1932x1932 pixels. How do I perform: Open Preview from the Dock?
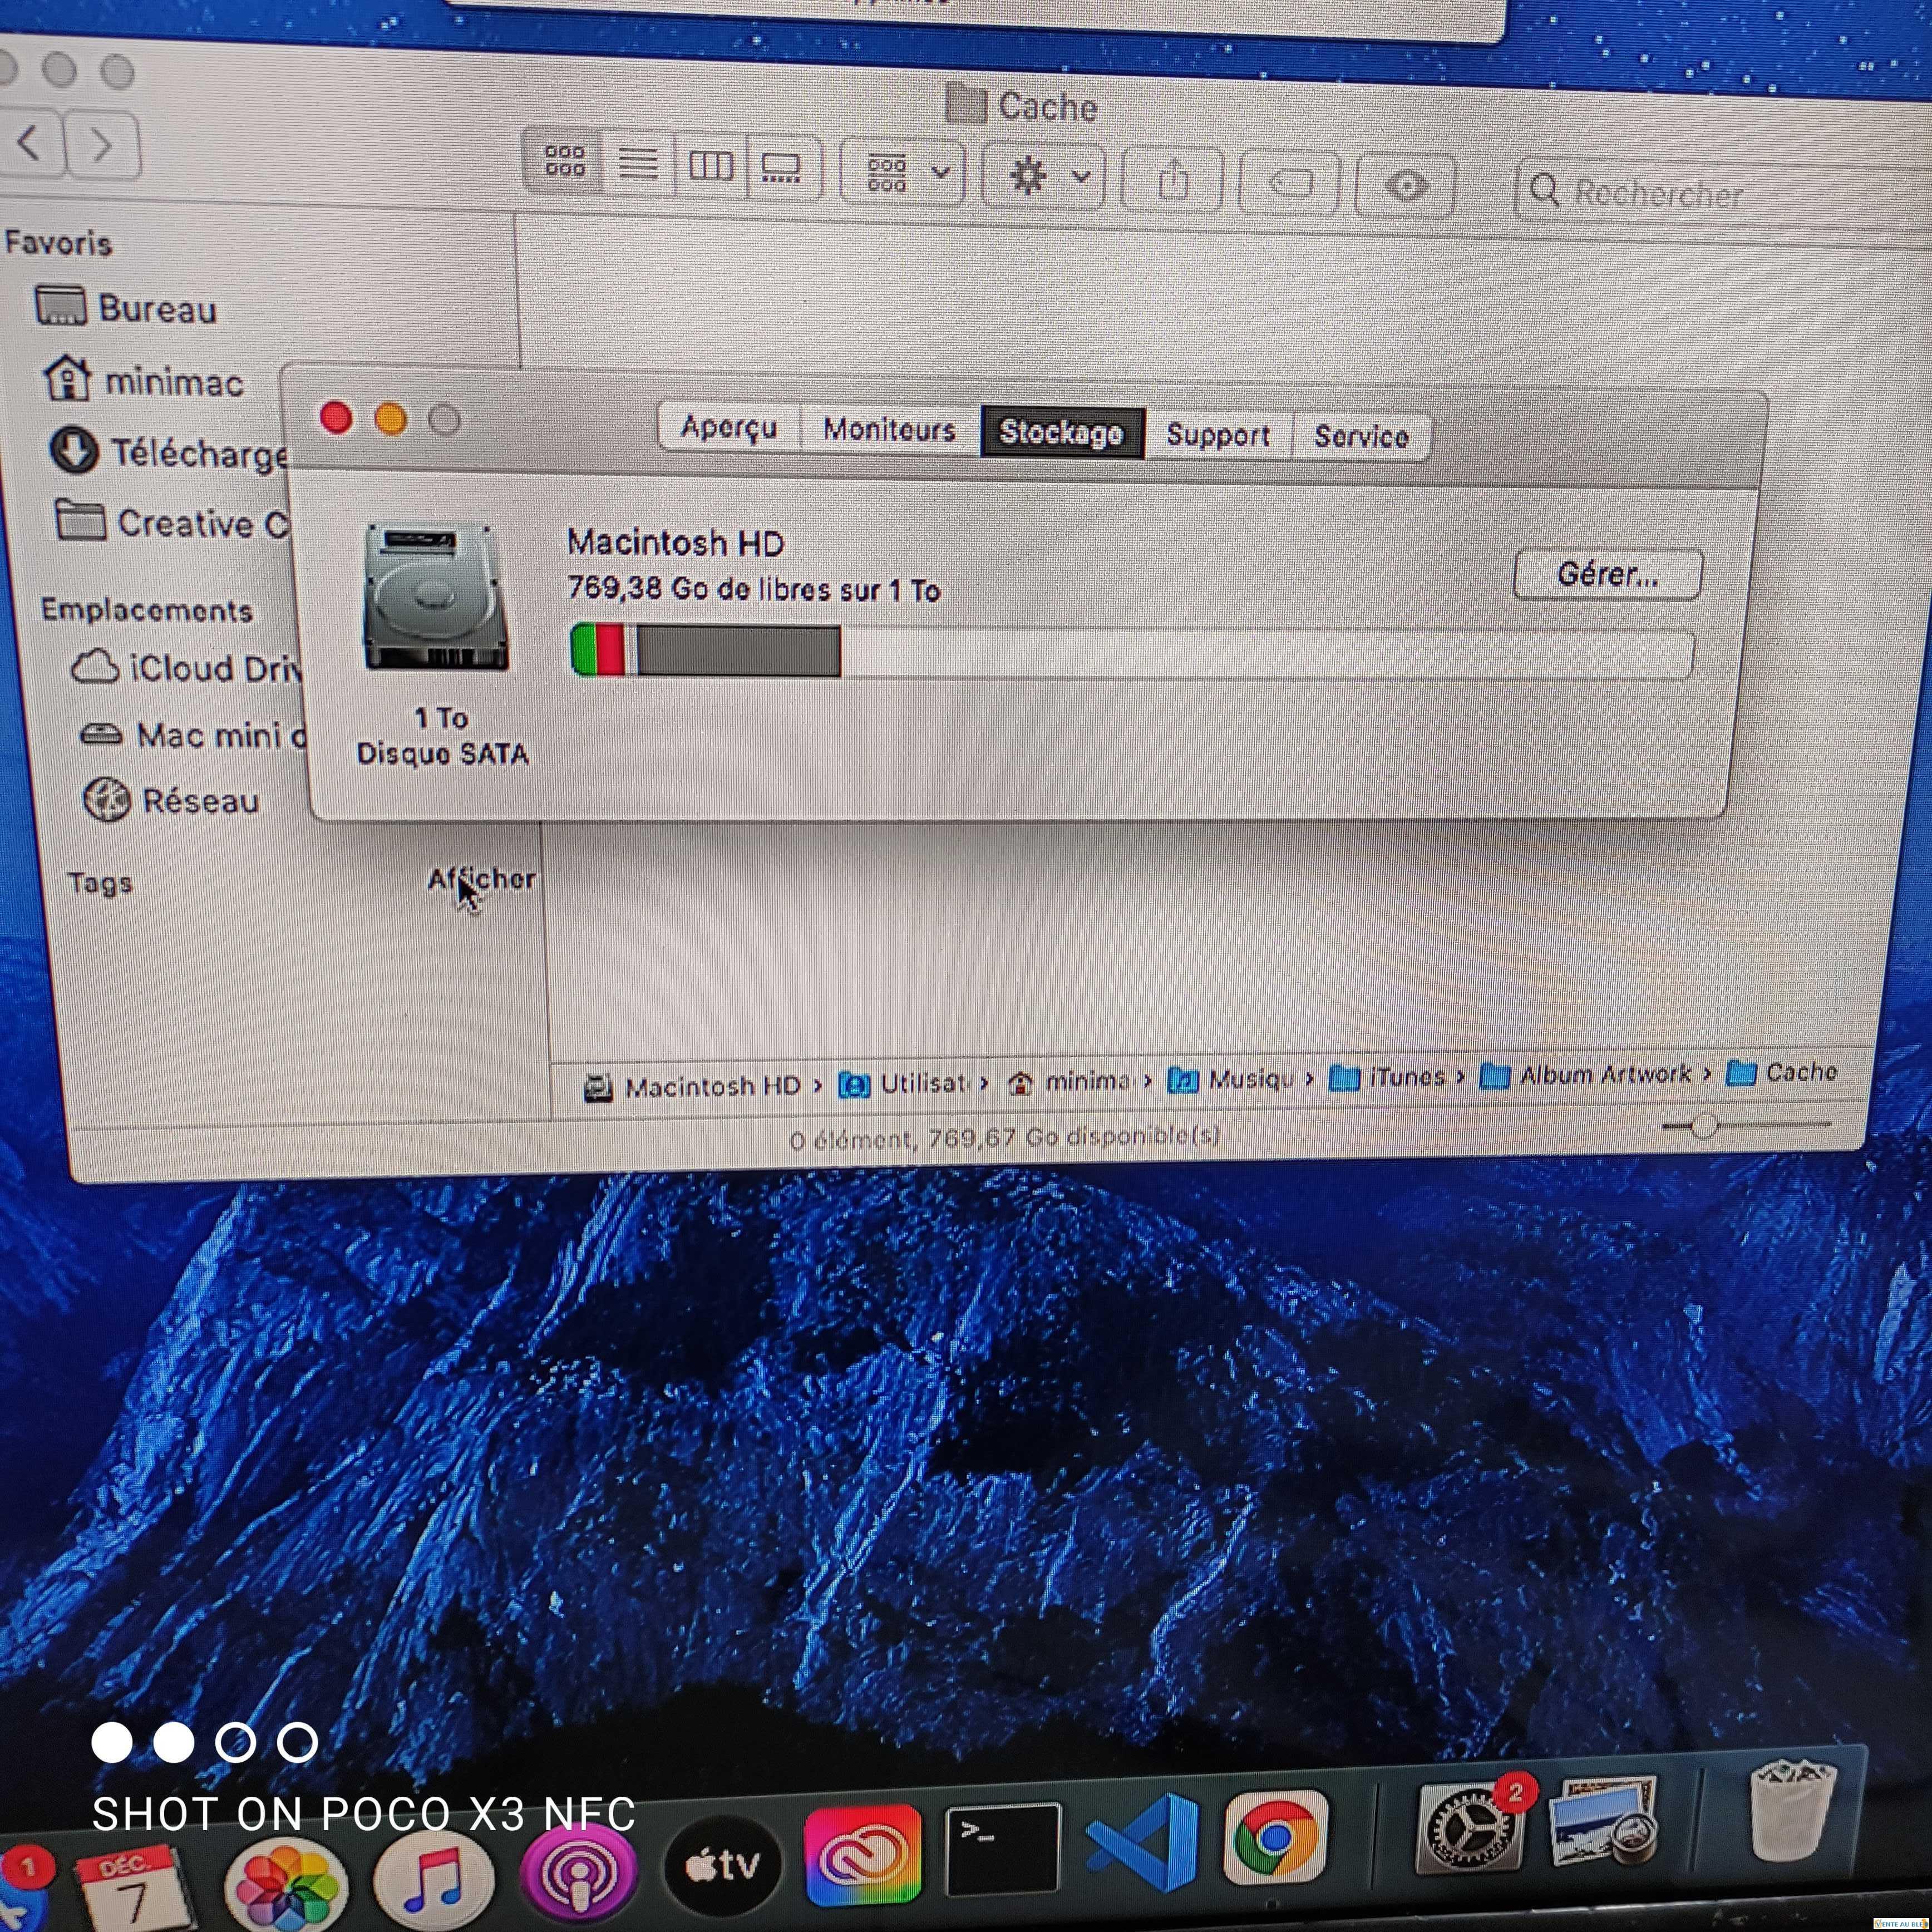tap(1603, 1822)
